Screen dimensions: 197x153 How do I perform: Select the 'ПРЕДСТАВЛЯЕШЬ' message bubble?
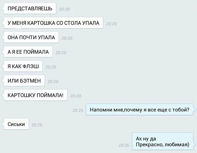[30, 8]
